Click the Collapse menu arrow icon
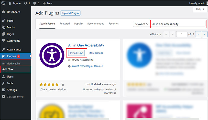Screen dimensions: 208x120 [x=4, y=96]
